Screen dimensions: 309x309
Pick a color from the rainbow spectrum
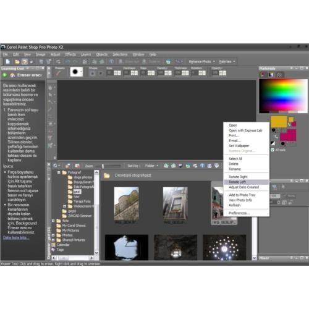point(283,96)
